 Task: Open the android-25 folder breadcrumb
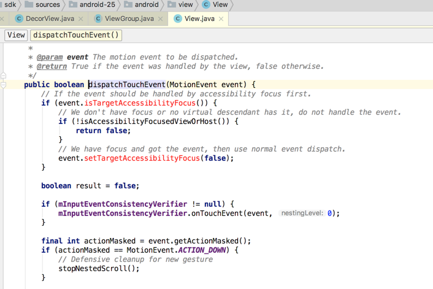(92, 4)
